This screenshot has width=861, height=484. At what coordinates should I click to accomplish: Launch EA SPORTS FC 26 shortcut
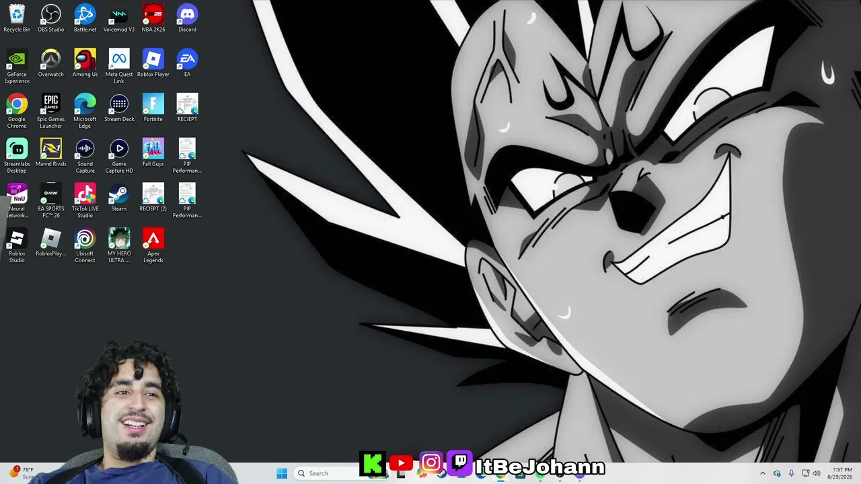click(51, 201)
